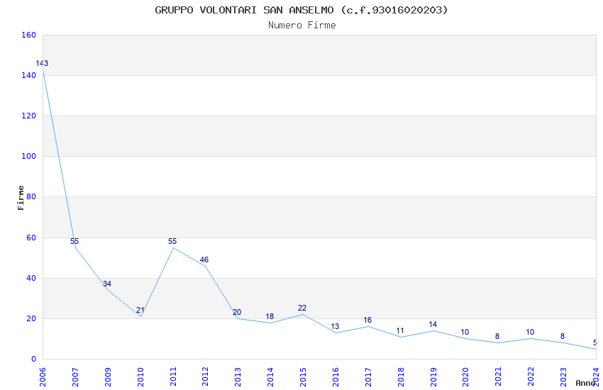Click x-axis year label 2011

click(173, 377)
